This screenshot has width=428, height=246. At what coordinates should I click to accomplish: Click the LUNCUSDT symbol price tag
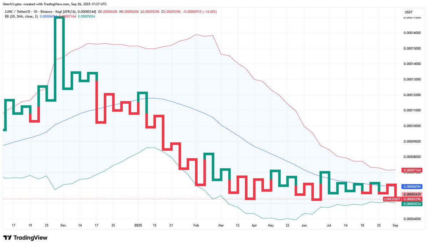392,199
